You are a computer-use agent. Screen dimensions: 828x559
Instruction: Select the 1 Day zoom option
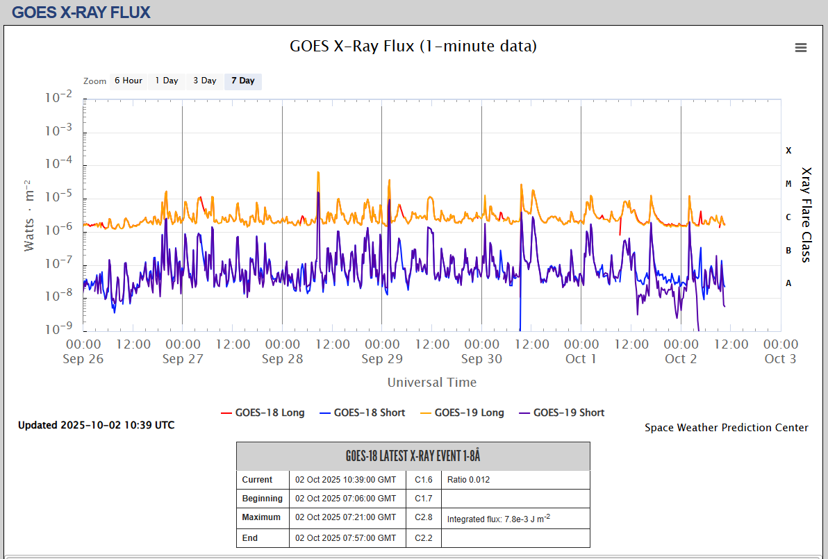pyautogui.click(x=166, y=81)
